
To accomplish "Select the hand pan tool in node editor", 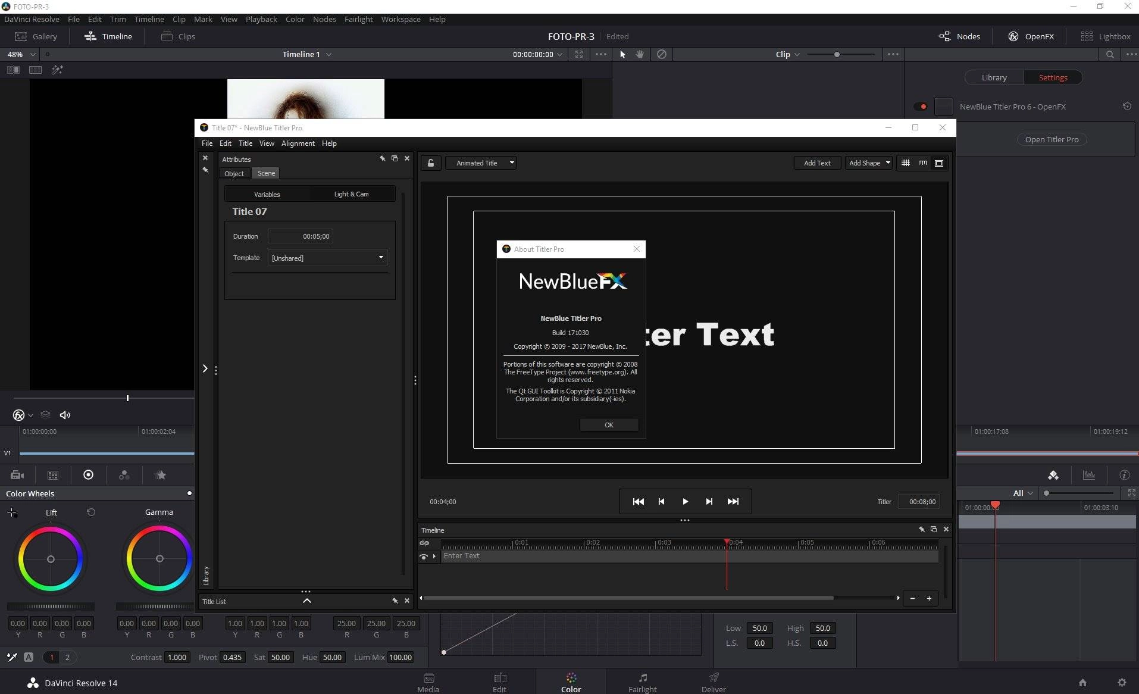I will click(640, 54).
